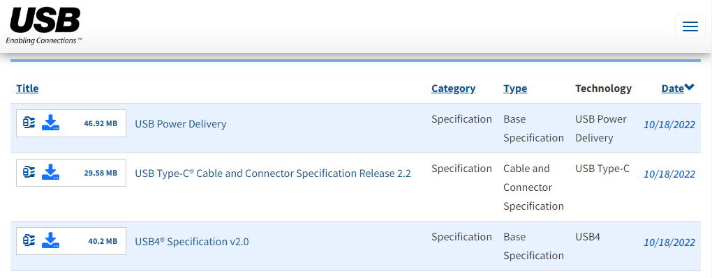Sort the table by Title

click(27, 88)
